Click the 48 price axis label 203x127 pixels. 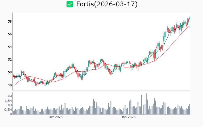[x=10, y=85]
